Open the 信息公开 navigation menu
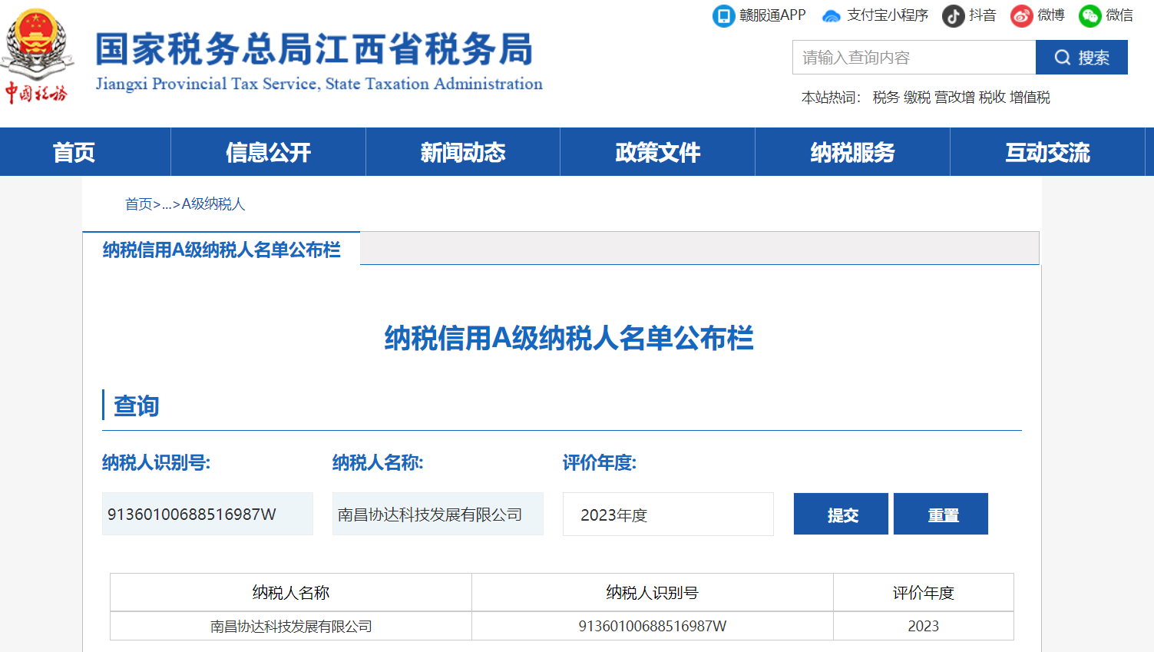The image size is (1154, 652). pos(268,152)
